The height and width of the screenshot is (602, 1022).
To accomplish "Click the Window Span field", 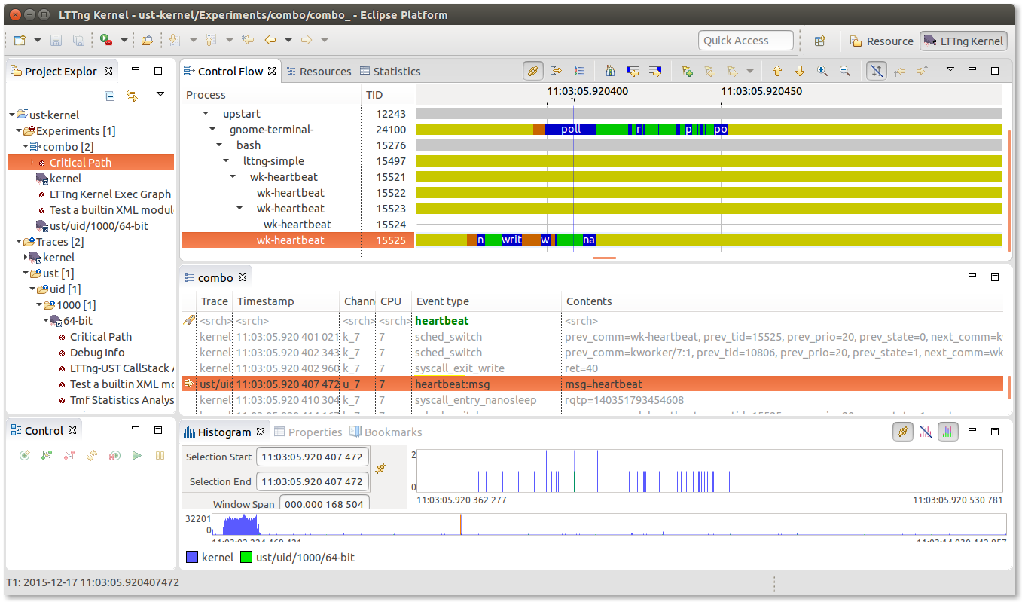I will point(323,504).
